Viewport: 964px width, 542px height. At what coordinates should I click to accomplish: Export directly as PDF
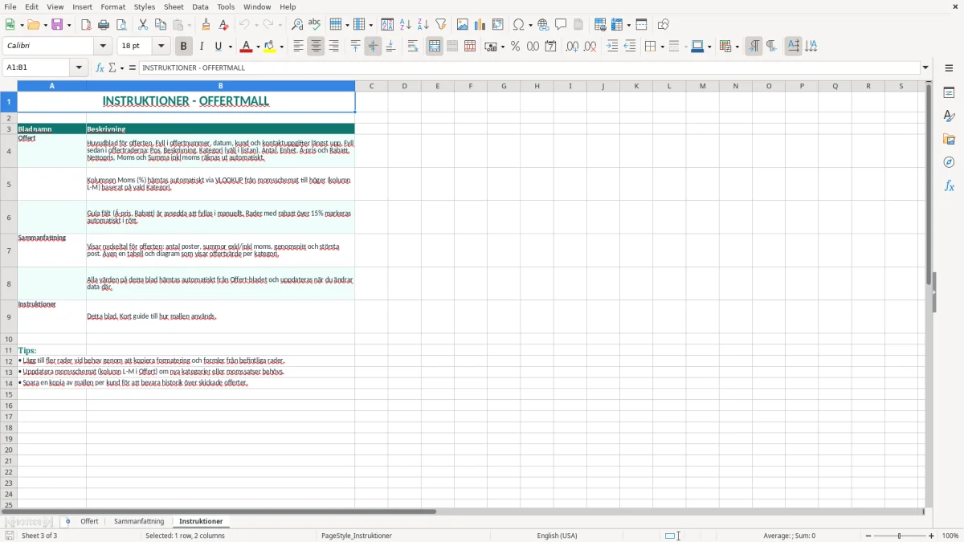point(86,25)
